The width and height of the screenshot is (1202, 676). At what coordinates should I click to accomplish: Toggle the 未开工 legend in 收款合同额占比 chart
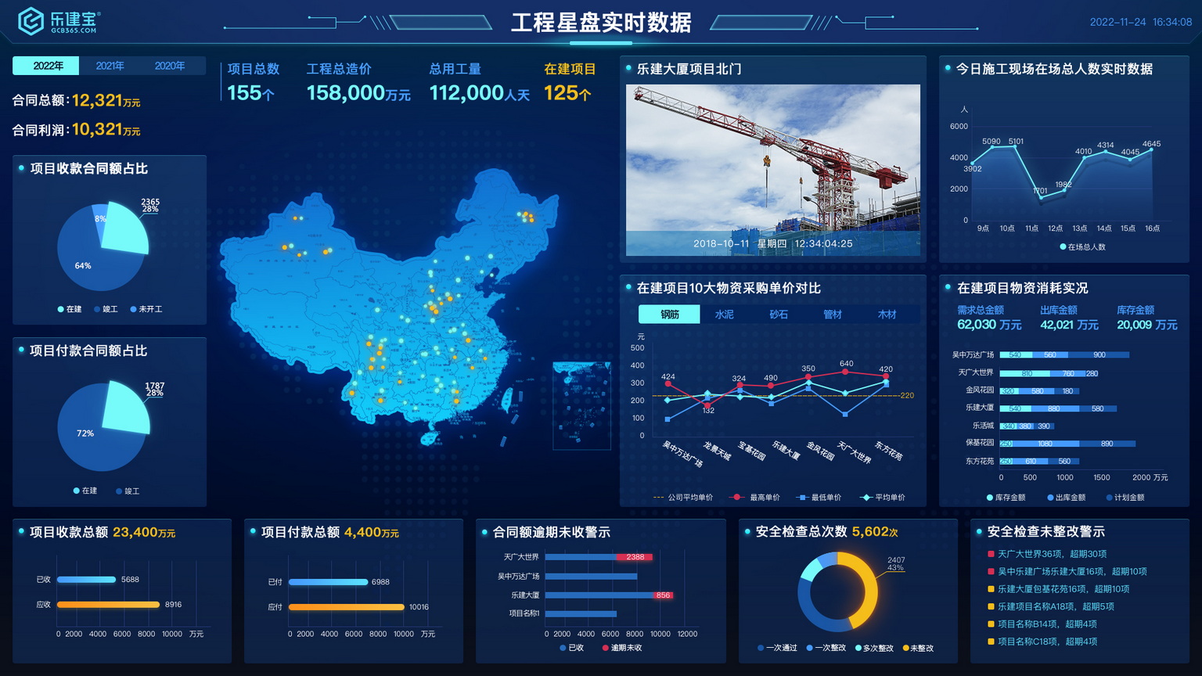pos(146,309)
